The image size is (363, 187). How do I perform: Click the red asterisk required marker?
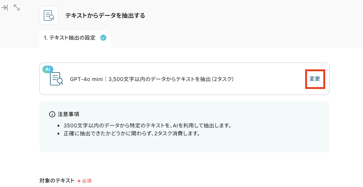coord(79,181)
